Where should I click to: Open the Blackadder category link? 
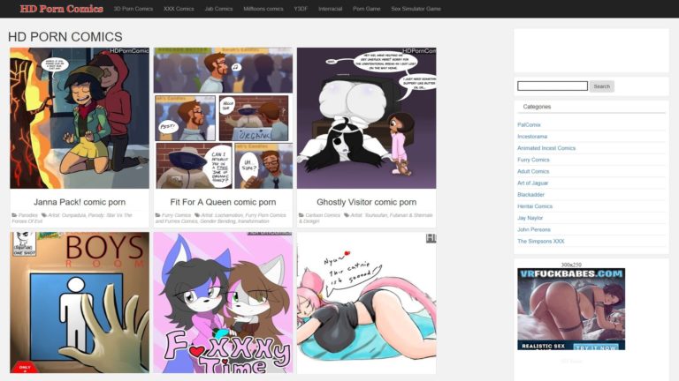[530, 194]
